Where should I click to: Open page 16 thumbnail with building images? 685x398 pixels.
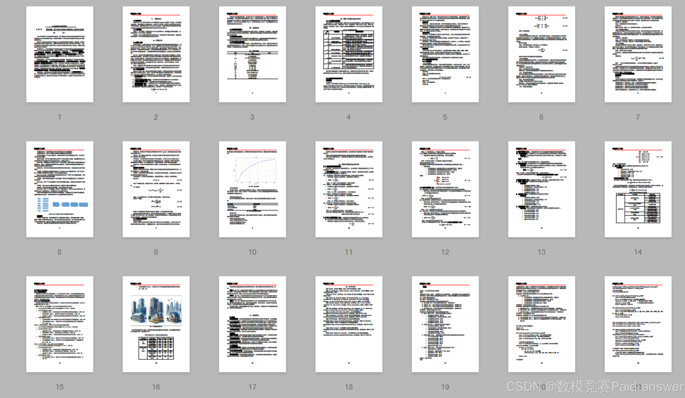click(156, 324)
